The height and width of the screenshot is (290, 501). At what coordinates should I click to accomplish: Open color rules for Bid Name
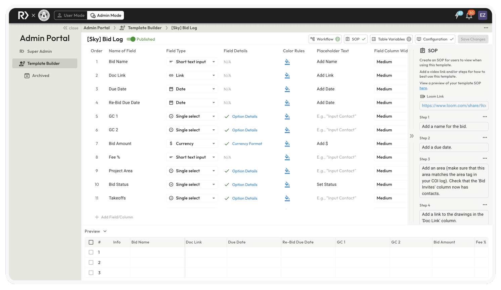coord(287,62)
